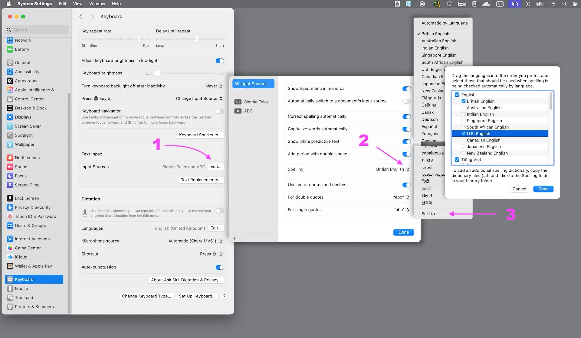Expand Press globe key to dropdown
This screenshot has height=338, width=581.
[x=199, y=99]
